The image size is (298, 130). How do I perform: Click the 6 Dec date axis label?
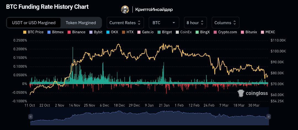click(x=104, y=105)
